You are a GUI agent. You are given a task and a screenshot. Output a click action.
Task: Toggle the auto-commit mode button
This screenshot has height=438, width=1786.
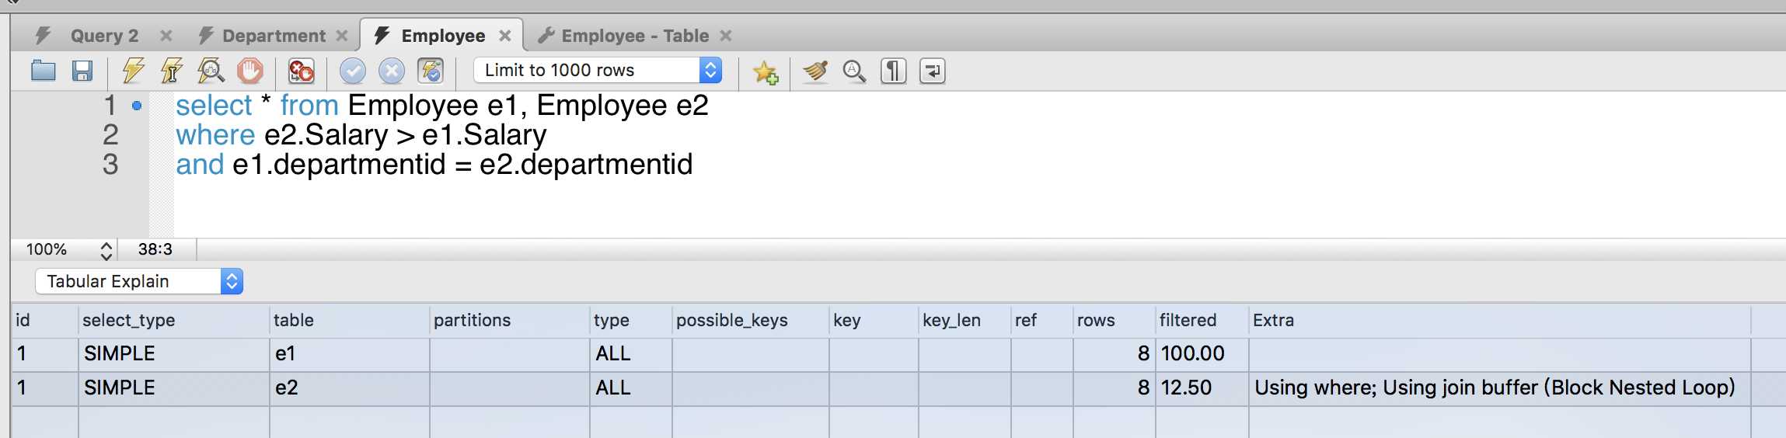[431, 71]
